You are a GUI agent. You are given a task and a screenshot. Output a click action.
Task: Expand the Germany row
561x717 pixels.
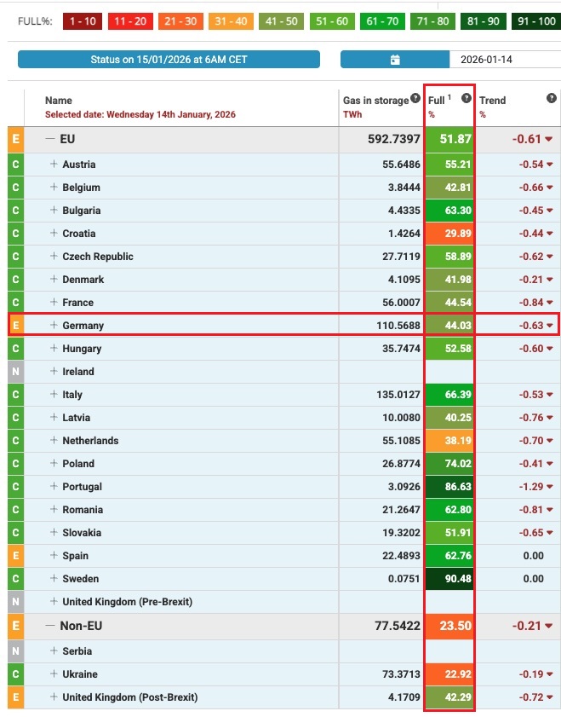click(54, 325)
